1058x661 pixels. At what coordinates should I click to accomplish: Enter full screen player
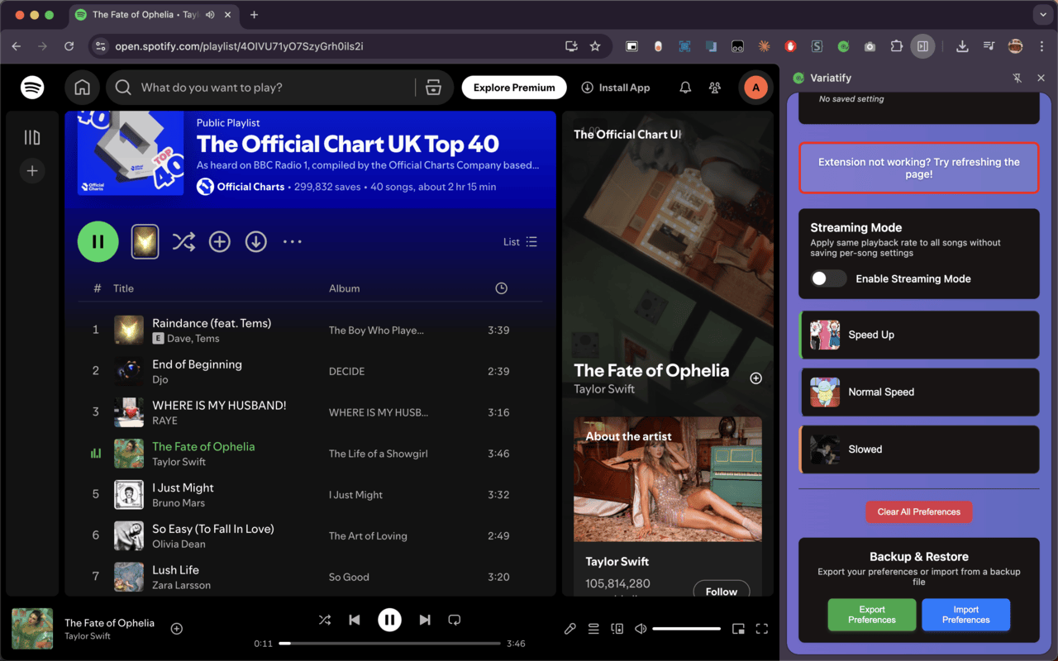tap(762, 629)
